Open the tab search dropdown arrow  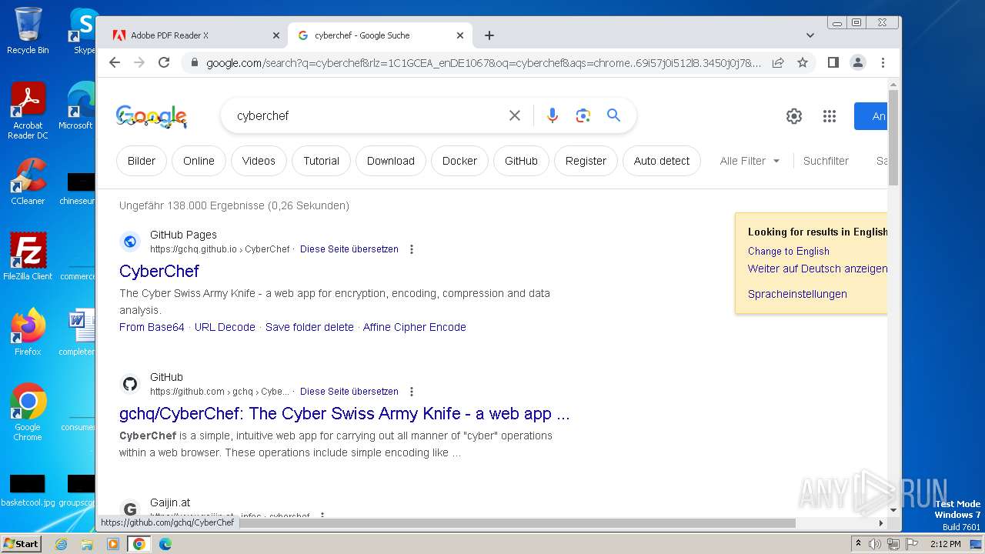point(810,35)
